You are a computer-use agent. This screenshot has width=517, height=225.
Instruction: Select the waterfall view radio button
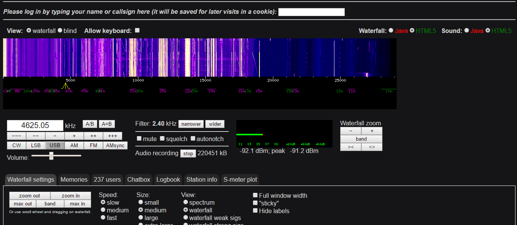29,31
